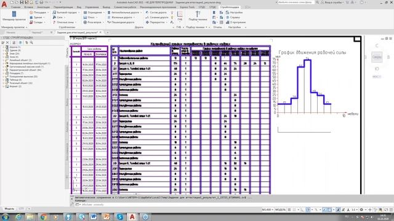
Task: Click the Сечение дороги tool
Action: (x=158, y=17)
